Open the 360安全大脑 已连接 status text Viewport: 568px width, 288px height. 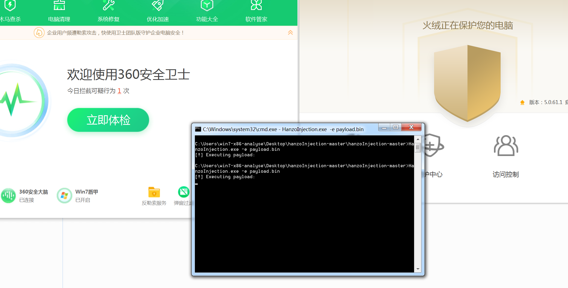[x=27, y=200]
